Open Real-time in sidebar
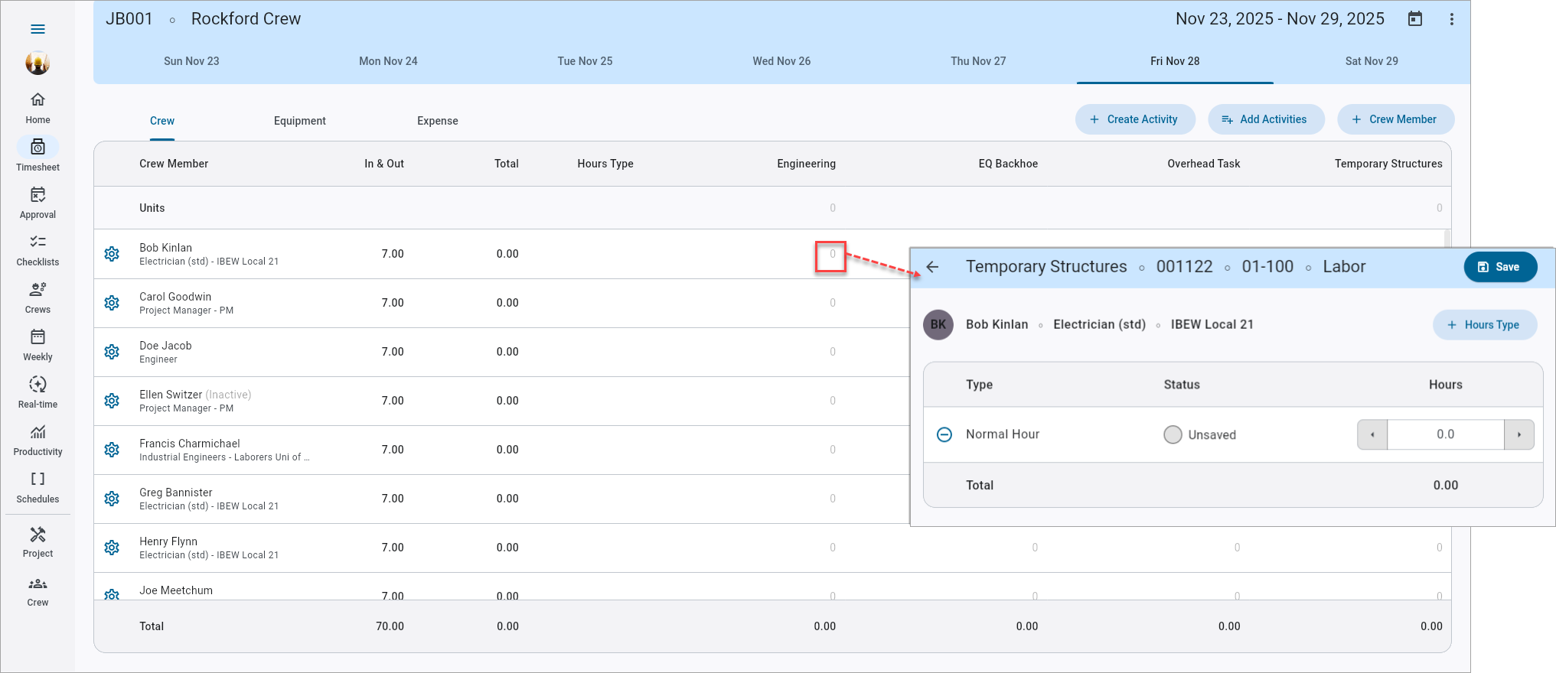The height and width of the screenshot is (673, 1556). pos(38,392)
